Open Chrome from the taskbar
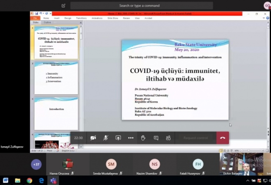The image size is (271, 185). click(29, 181)
